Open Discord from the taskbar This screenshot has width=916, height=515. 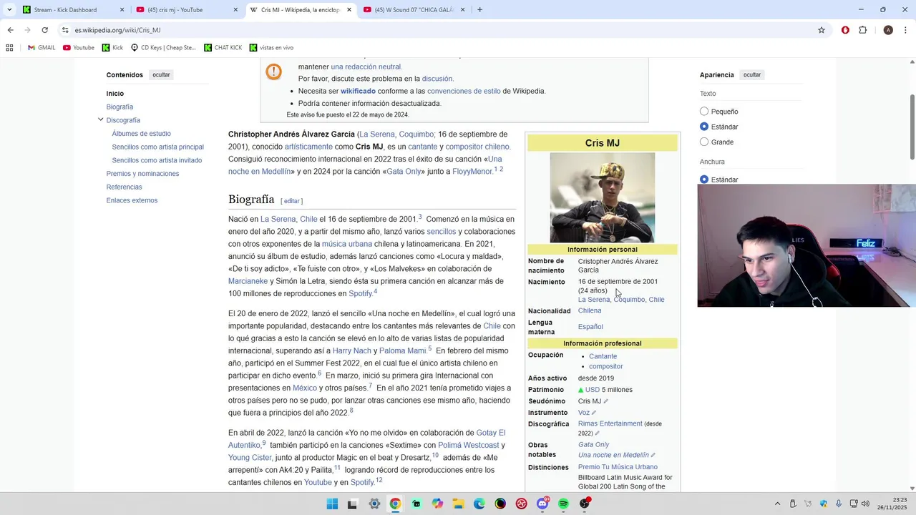542,504
